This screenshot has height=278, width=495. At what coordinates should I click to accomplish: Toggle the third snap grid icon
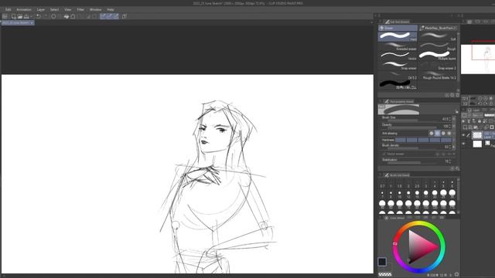point(116,16)
